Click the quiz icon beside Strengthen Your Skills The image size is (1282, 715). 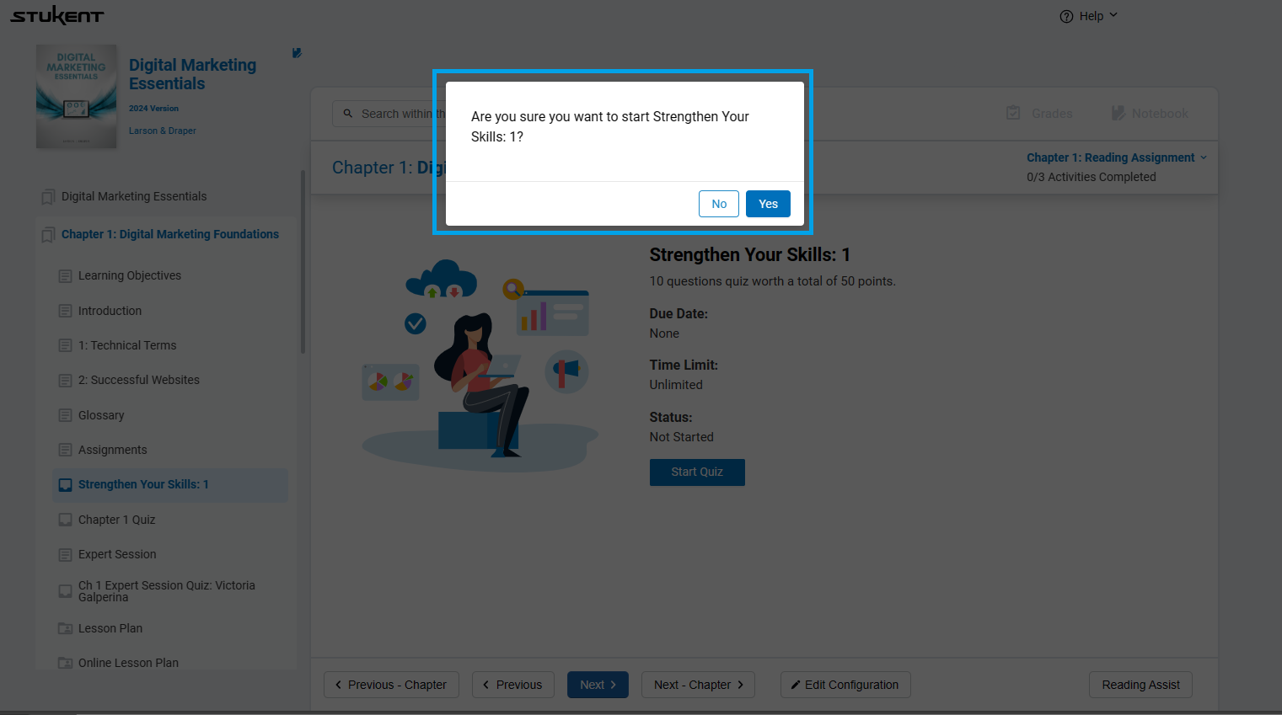pyautogui.click(x=65, y=485)
